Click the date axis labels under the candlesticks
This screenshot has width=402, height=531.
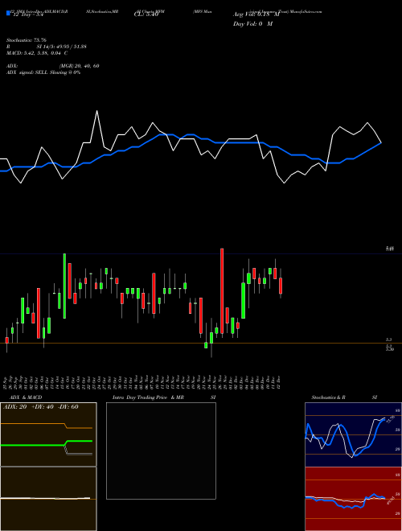point(142,381)
